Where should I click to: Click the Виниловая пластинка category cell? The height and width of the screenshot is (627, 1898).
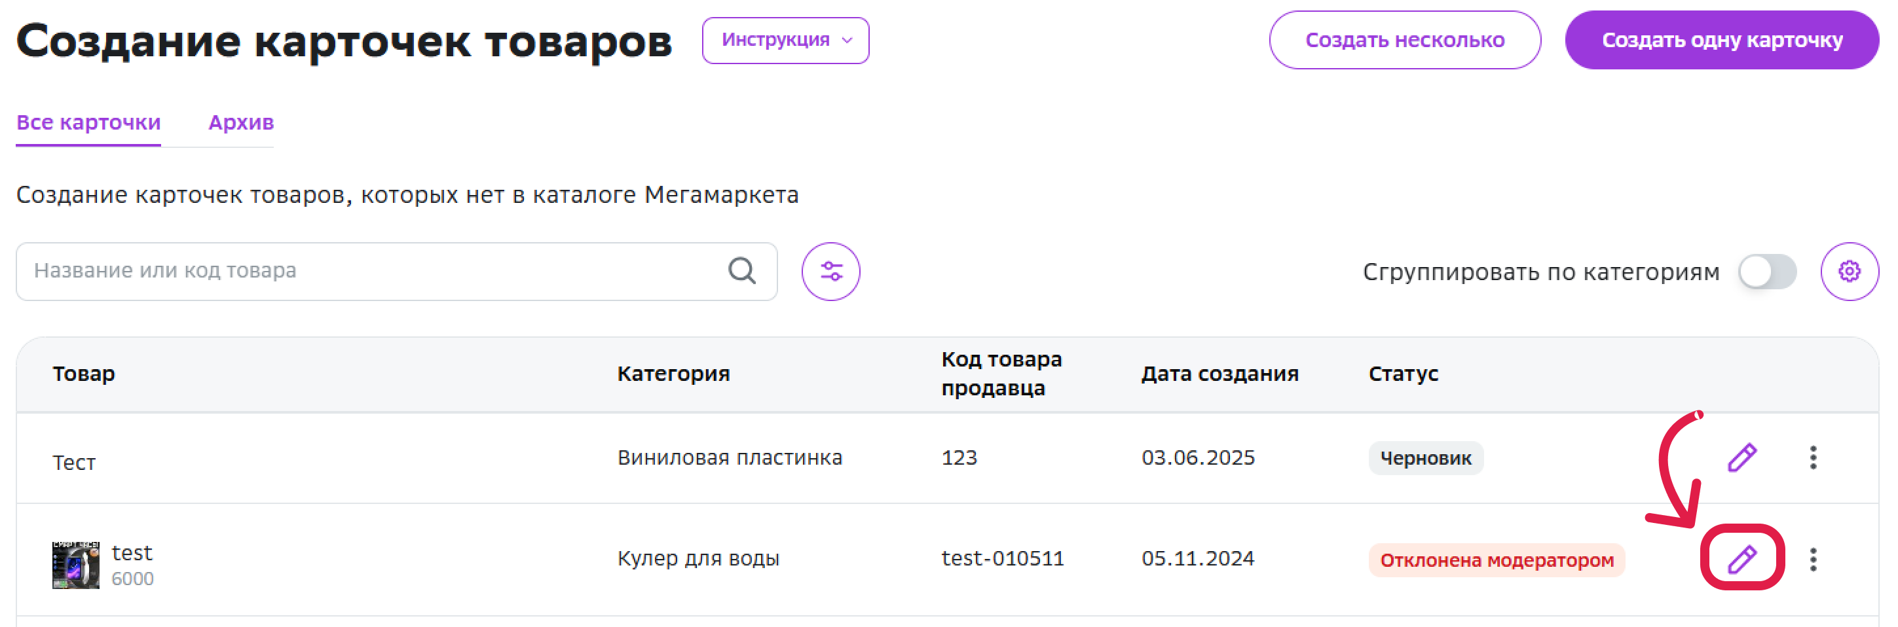pos(730,457)
